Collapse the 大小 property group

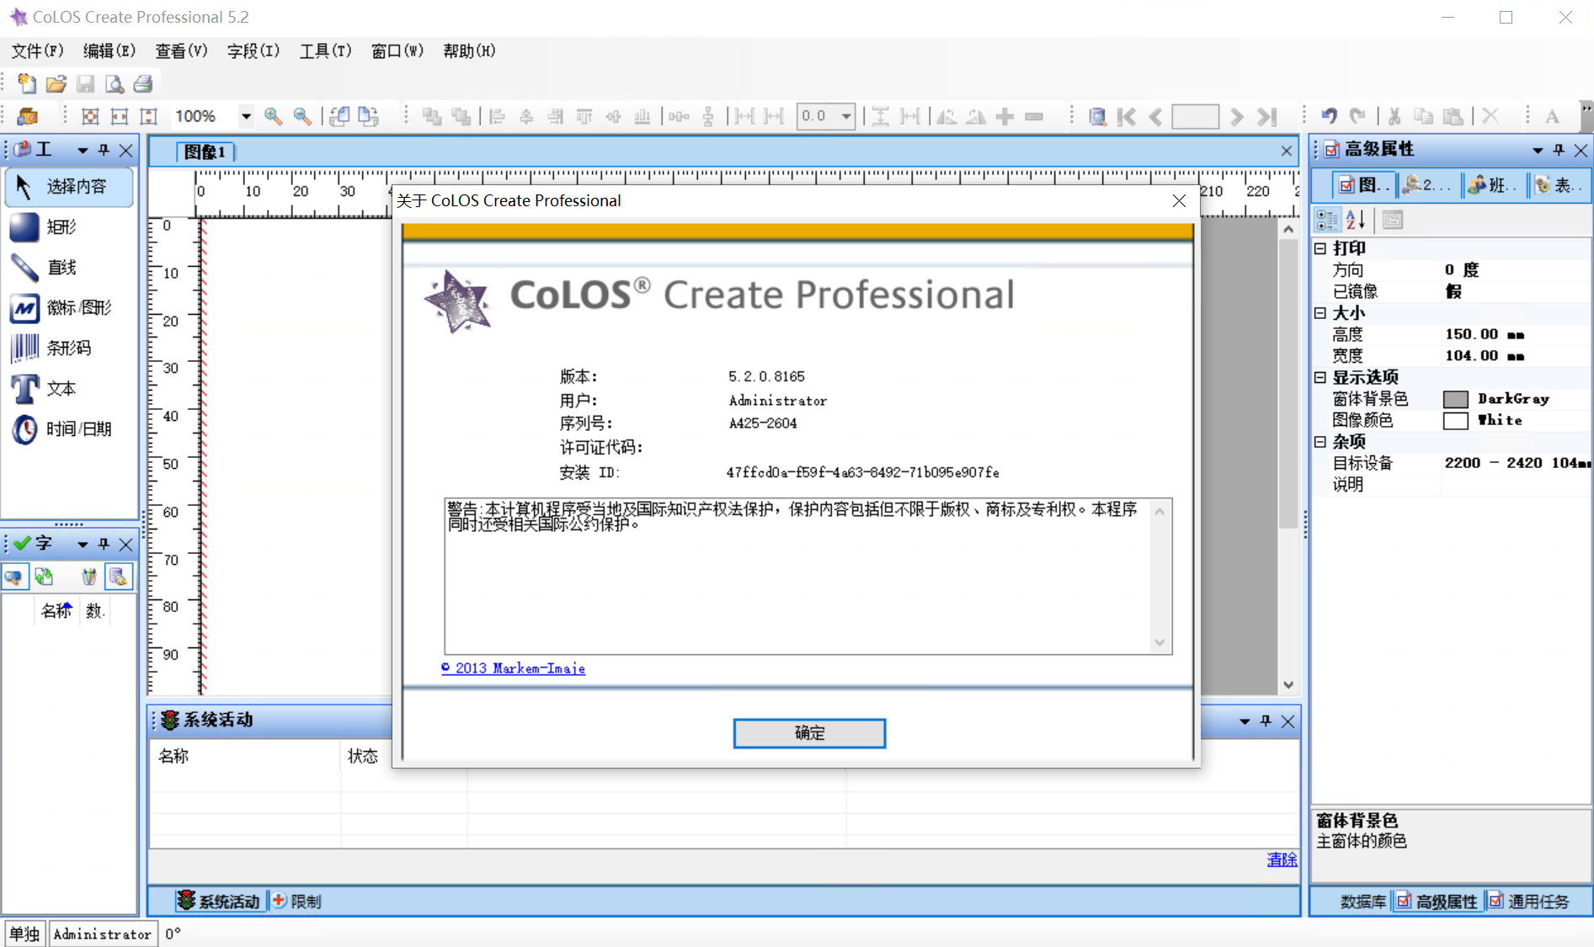(1320, 313)
